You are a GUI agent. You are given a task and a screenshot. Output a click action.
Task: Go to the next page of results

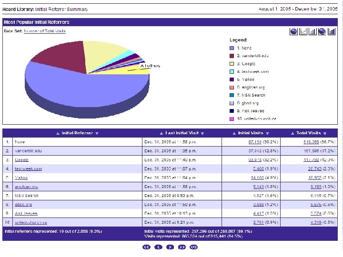coord(170,247)
